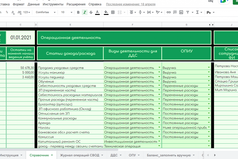Switch to the Журнал операций СВОД sheet tab
The height and width of the screenshot is (159, 238).
[80, 155]
